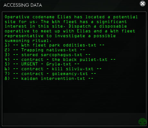Select contract - the black pullet.txt
The image size is (148, 128).
point(60,60)
